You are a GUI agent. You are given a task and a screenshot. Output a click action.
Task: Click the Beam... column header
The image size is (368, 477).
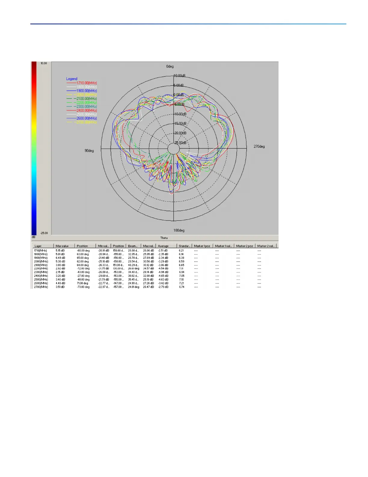tap(133, 246)
